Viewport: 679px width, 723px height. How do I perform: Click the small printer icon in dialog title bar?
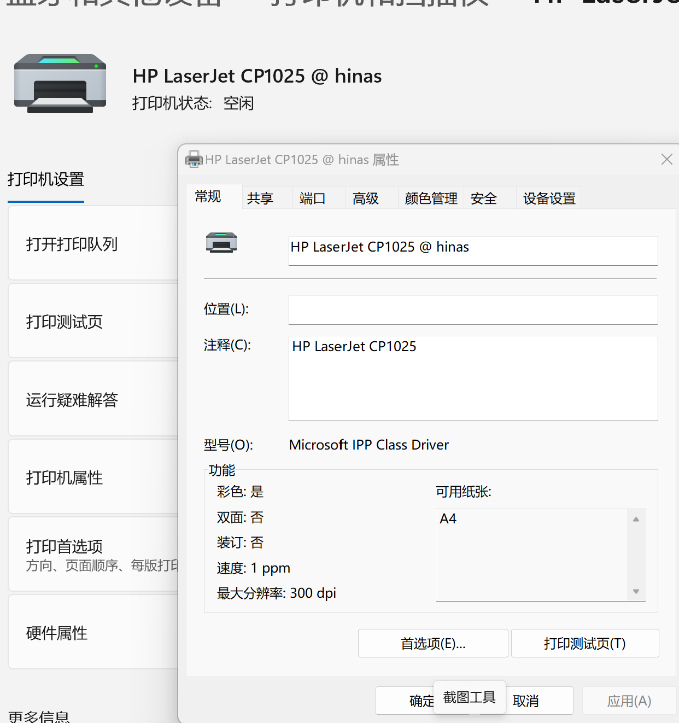(x=194, y=160)
